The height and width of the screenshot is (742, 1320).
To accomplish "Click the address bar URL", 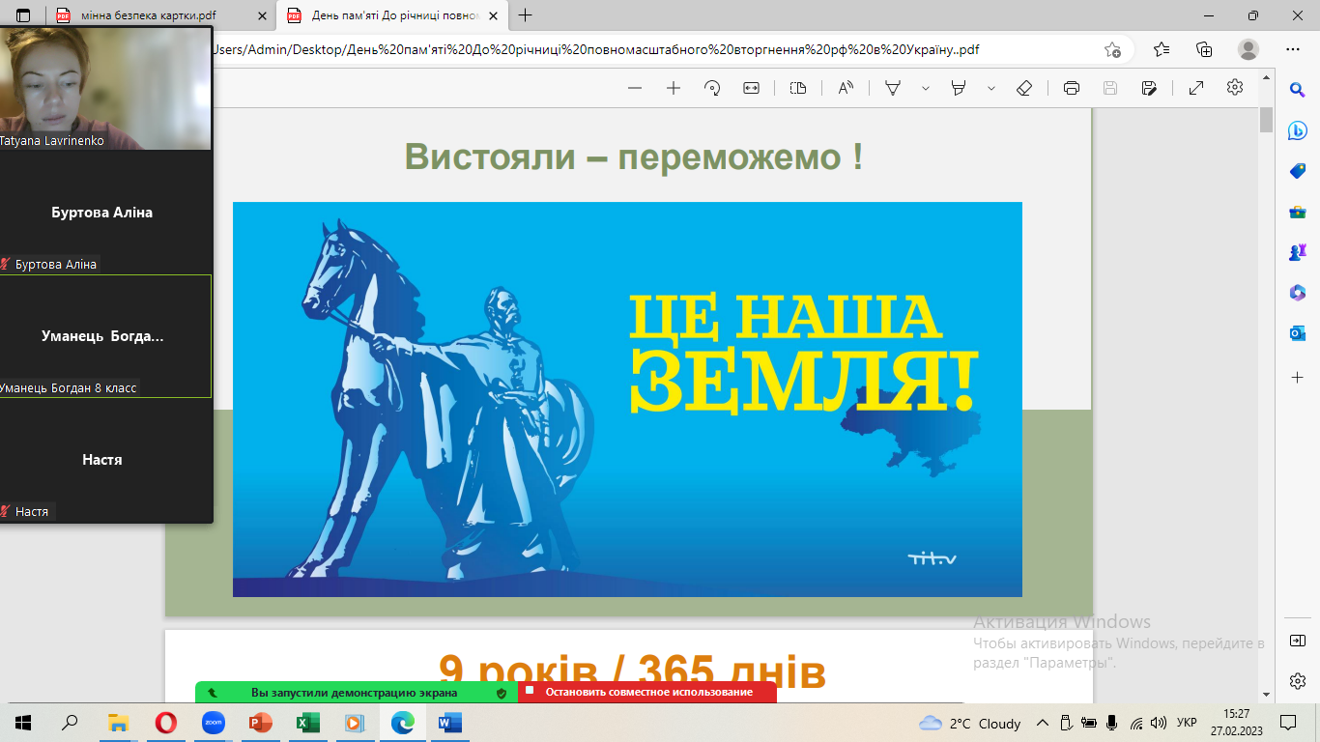I will point(595,49).
